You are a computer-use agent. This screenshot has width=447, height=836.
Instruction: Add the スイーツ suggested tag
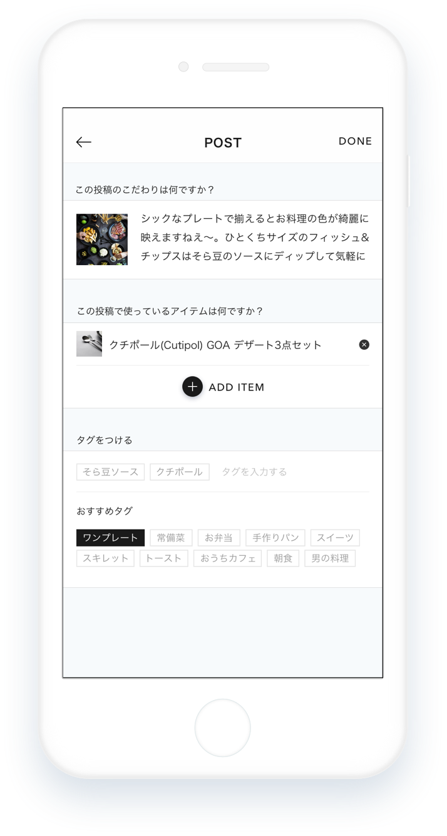point(335,538)
